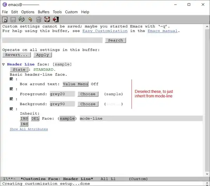Click the Revert... button
The image size is (210, 186).
tap(16, 55)
